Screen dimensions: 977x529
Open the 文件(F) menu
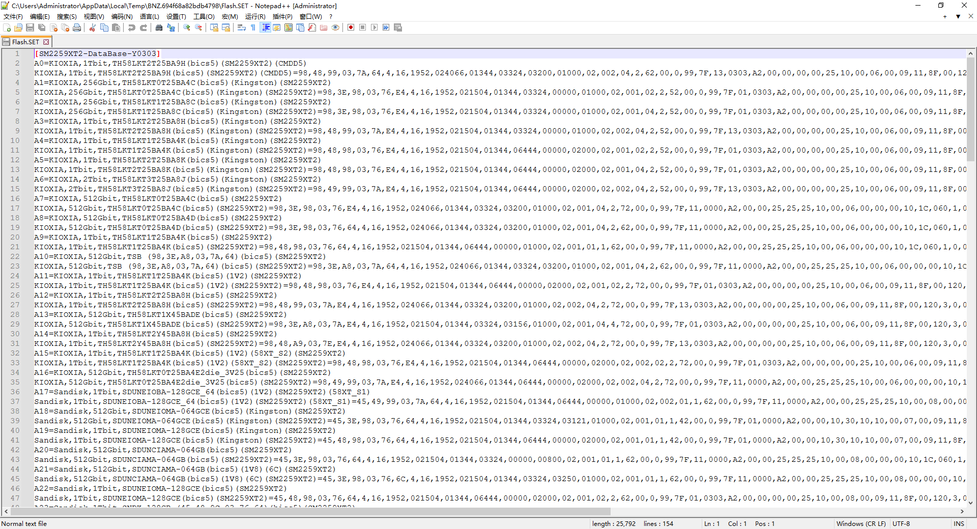(13, 16)
